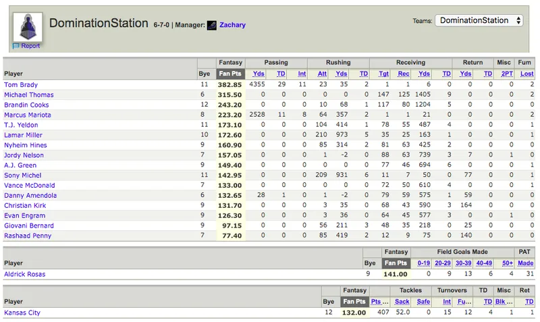Open manager Zachary's profile link
Screen dimensions: 540x322
pos(232,25)
